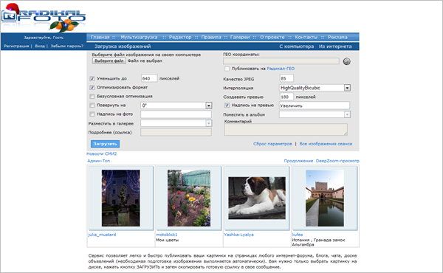Click the status text 'Файл не выбран'
This screenshot has width=443, height=273.
coord(145,61)
